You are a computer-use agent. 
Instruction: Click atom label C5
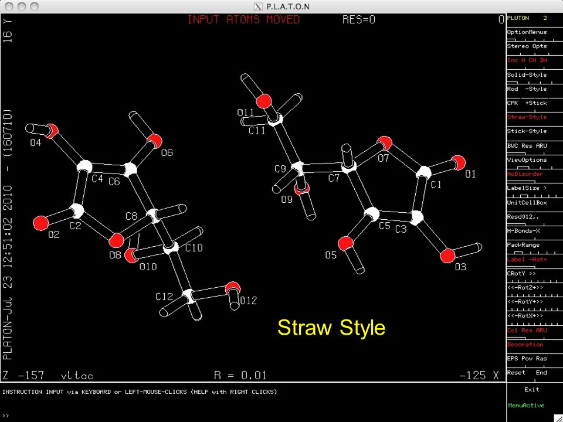tap(385, 226)
